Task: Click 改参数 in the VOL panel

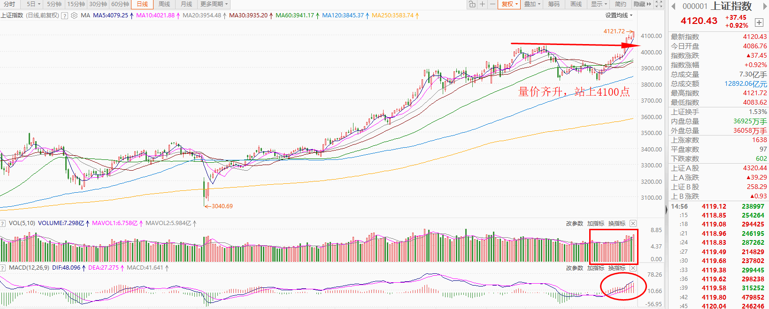Action: click(574, 224)
